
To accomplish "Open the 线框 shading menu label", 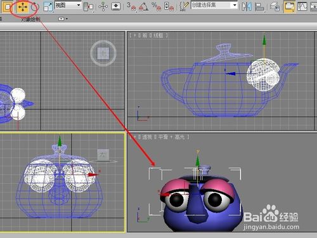I will [158, 36].
